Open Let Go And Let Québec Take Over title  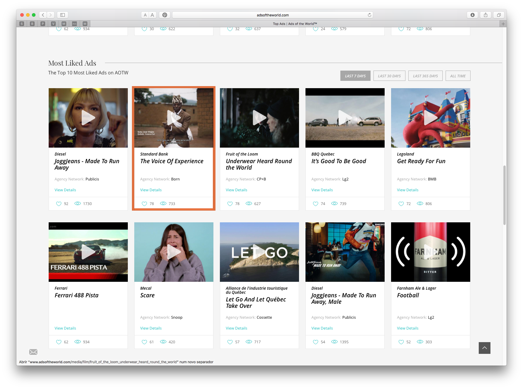tap(256, 303)
